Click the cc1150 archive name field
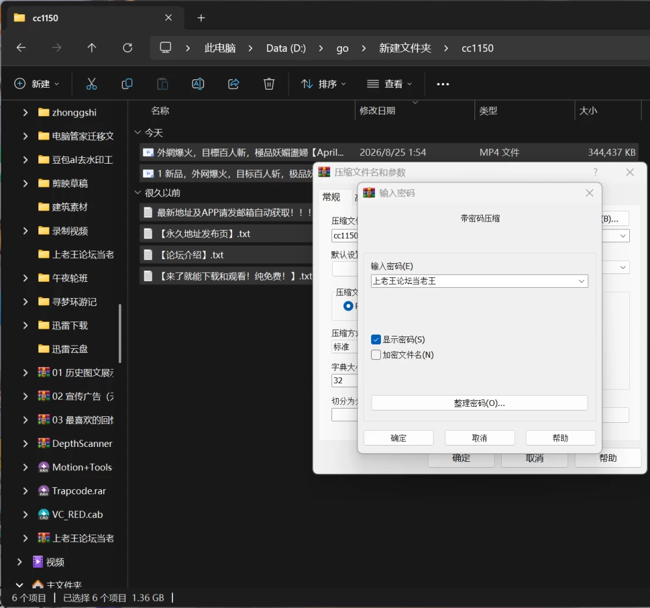This screenshot has width=650, height=608. click(x=344, y=236)
